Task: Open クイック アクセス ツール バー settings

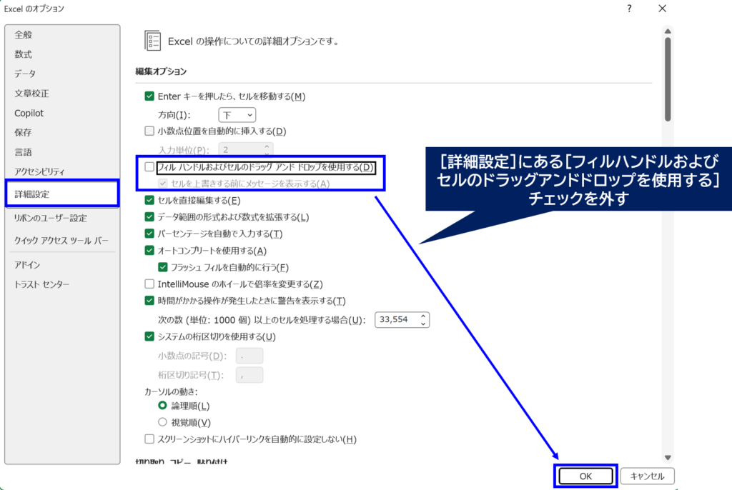Action: click(62, 240)
